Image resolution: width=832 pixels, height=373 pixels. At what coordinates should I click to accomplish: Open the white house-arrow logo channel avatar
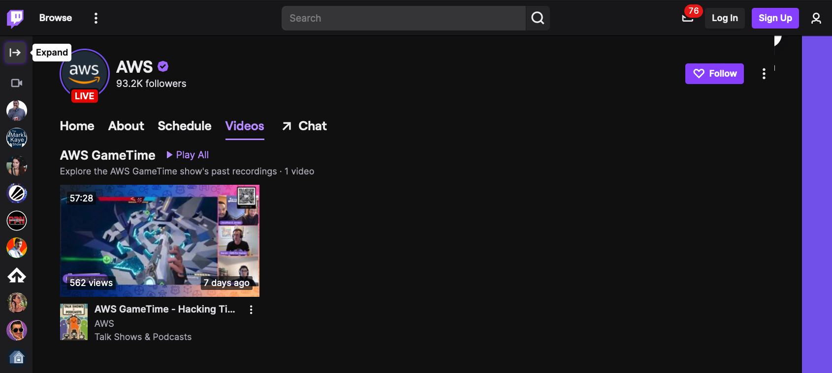pos(17,276)
